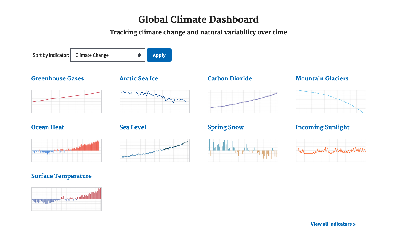Click the Apply button
Viewport: 404px width, 234px height.
click(159, 55)
